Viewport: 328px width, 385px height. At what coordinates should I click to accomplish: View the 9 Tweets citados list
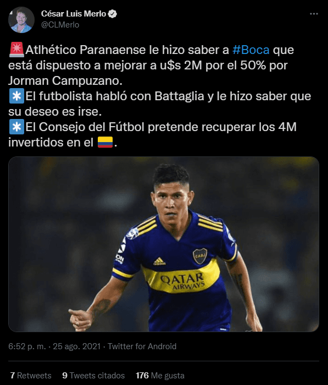(93, 376)
